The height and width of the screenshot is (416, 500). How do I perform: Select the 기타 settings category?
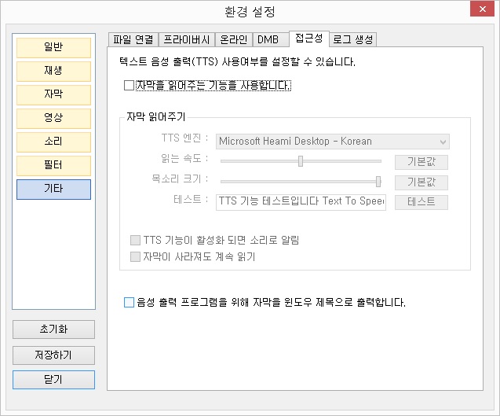point(53,190)
